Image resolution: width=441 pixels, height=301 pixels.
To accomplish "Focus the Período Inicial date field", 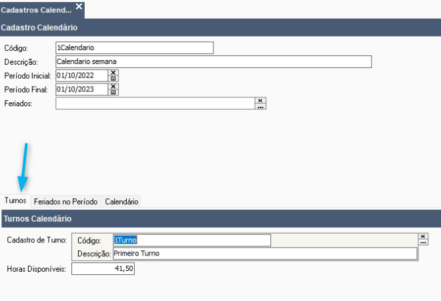I will (x=81, y=75).
